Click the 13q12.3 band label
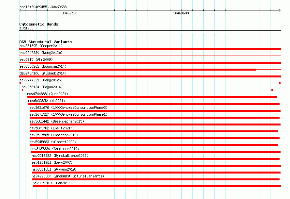This screenshot has height=199, width=290. (x=26, y=28)
